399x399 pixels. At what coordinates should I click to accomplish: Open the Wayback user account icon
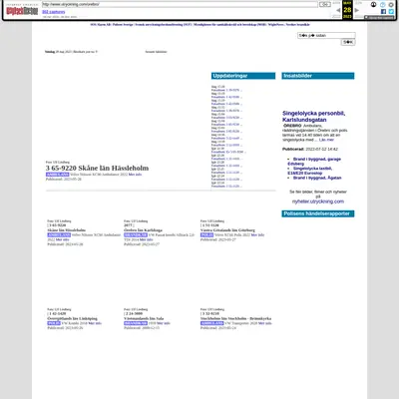374,4
